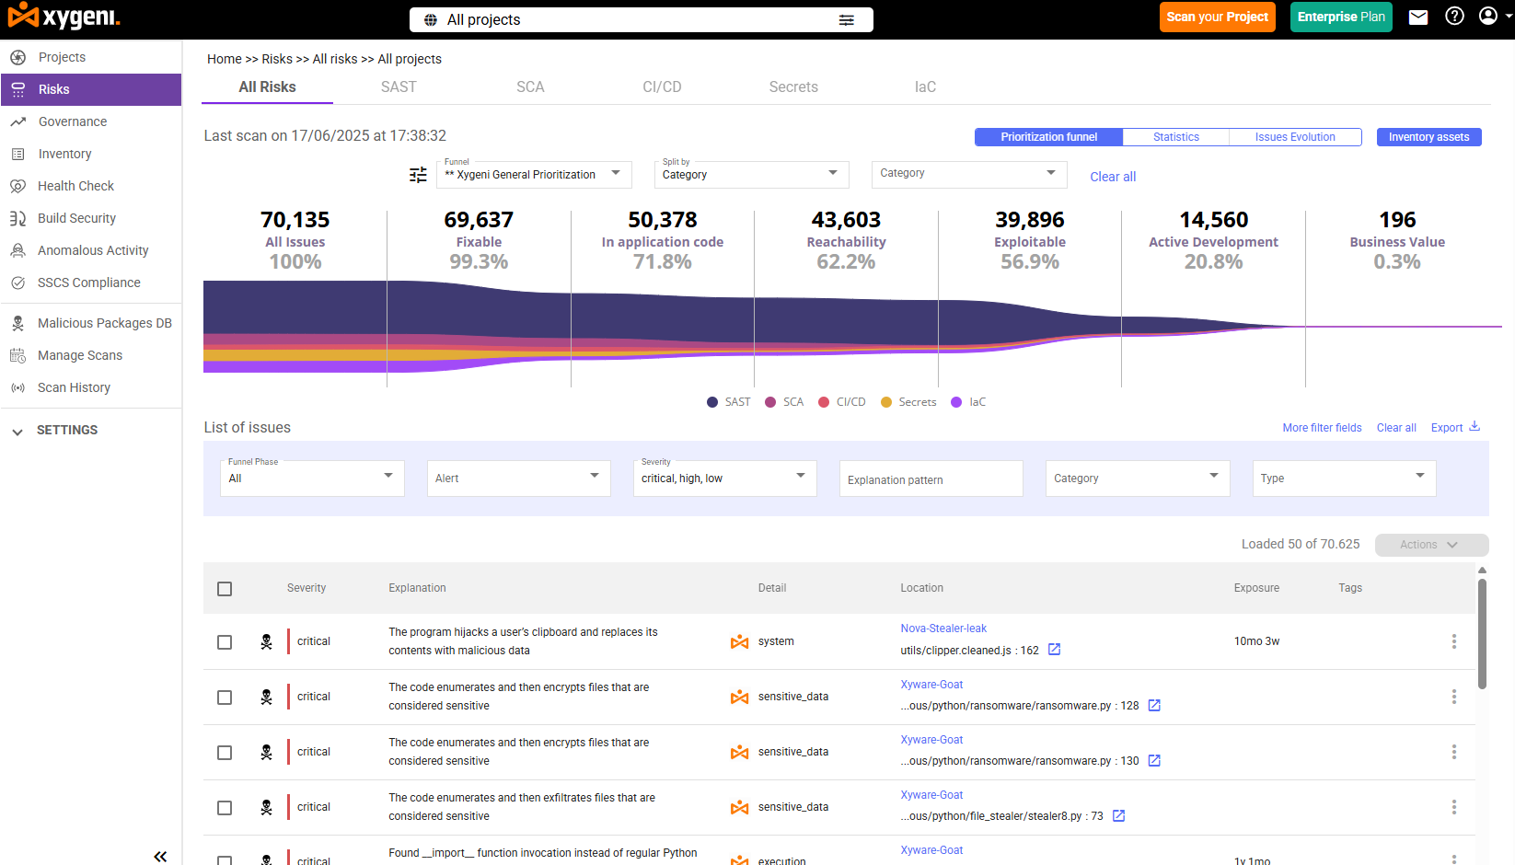Click the Inventory assets button
This screenshot has width=1515, height=865.
(1428, 136)
